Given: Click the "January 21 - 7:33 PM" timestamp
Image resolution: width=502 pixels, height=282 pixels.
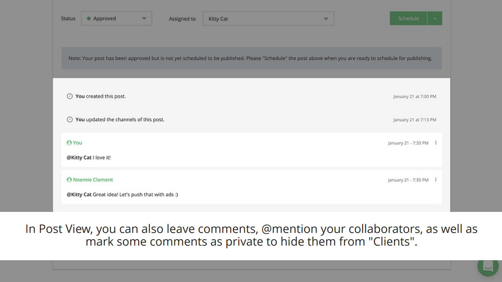Looking at the screenshot, I should tap(408, 143).
